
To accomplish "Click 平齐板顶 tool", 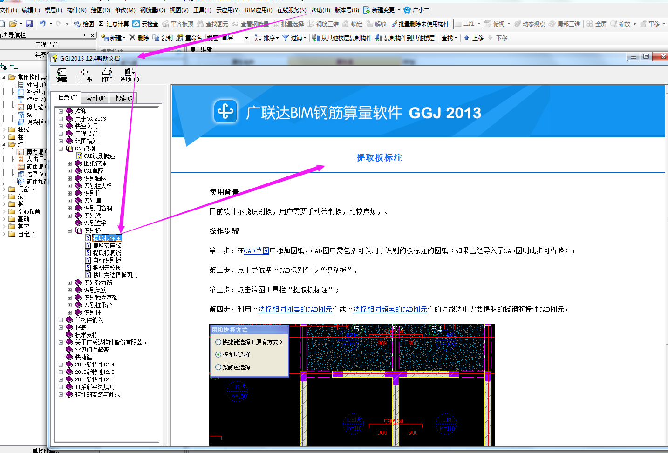I will coord(177,24).
